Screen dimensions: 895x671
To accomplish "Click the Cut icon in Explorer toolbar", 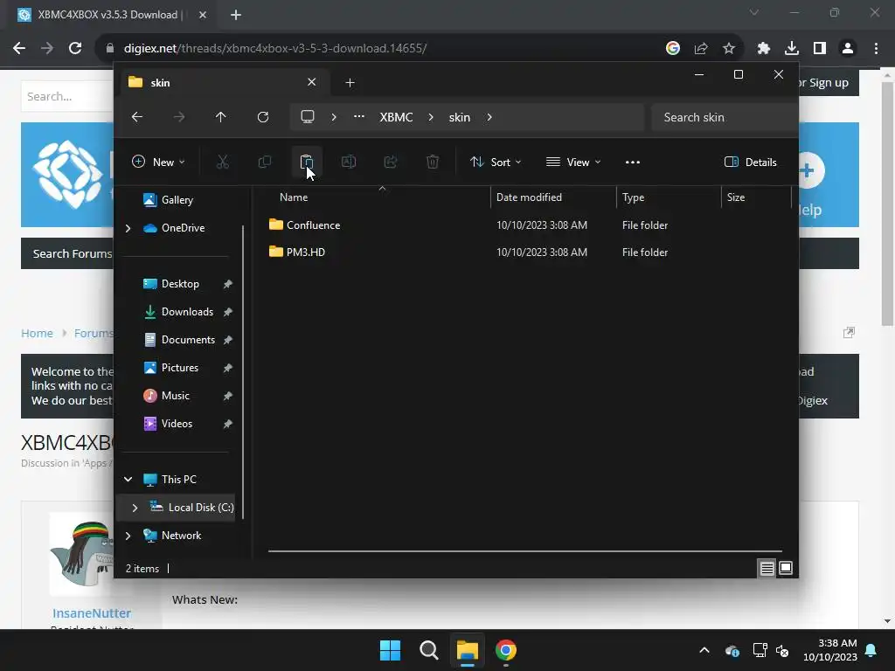I will pyautogui.click(x=223, y=162).
